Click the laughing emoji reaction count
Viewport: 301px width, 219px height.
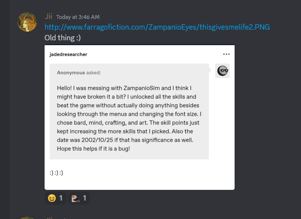point(61,198)
